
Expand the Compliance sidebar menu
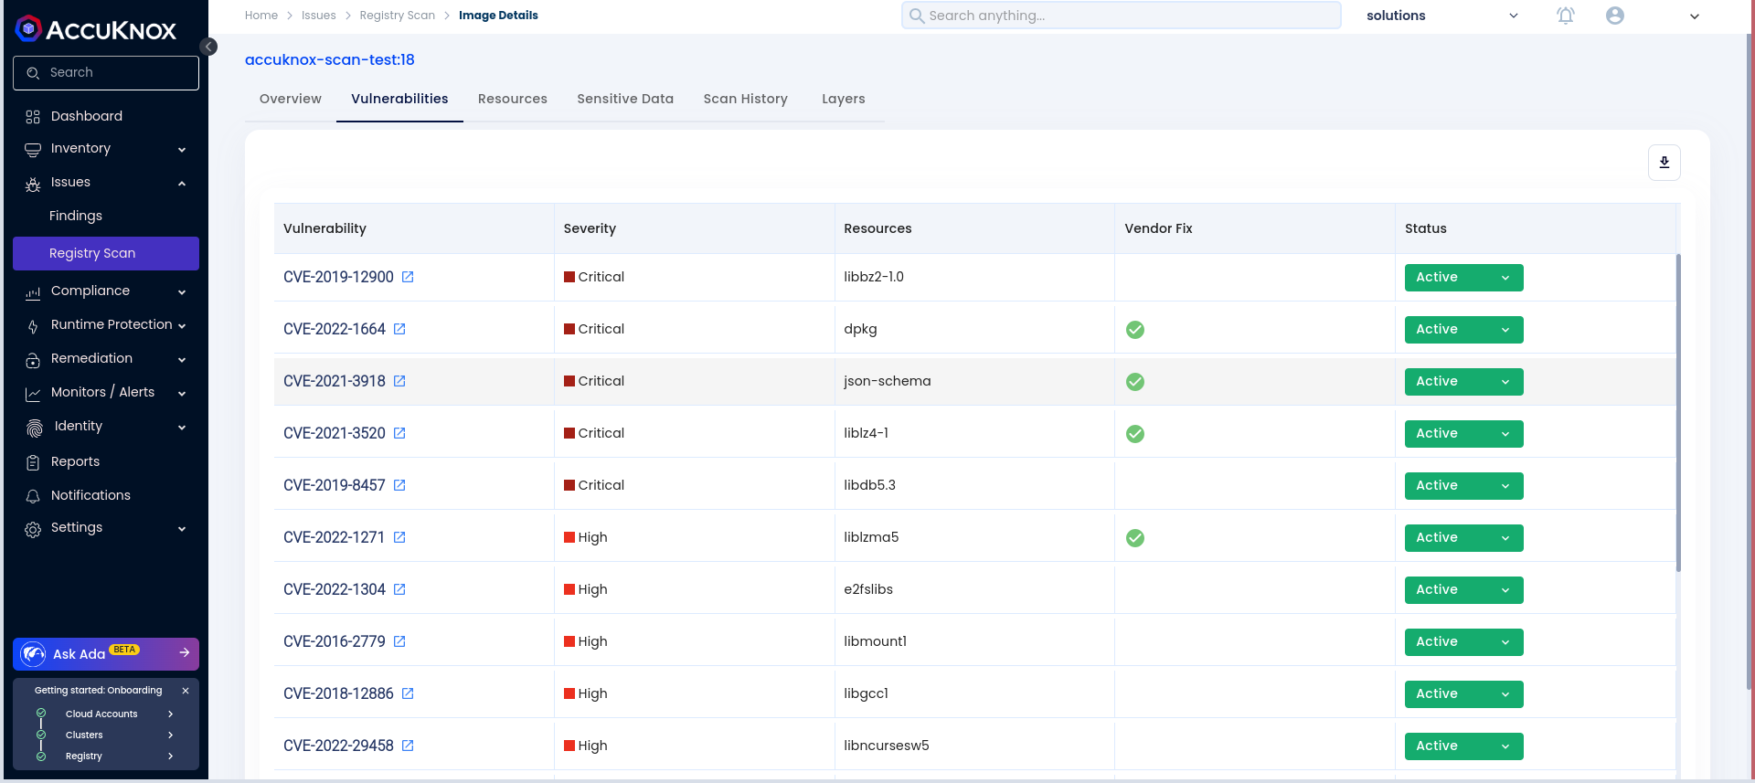[106, 291]
